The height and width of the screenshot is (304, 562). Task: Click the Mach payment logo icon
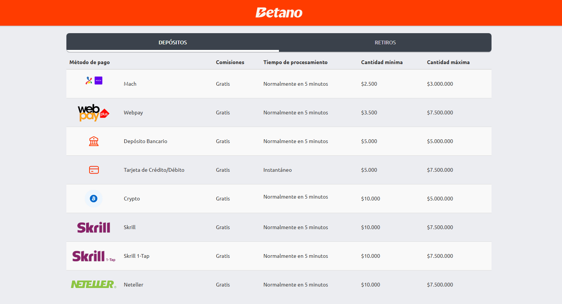94,80
